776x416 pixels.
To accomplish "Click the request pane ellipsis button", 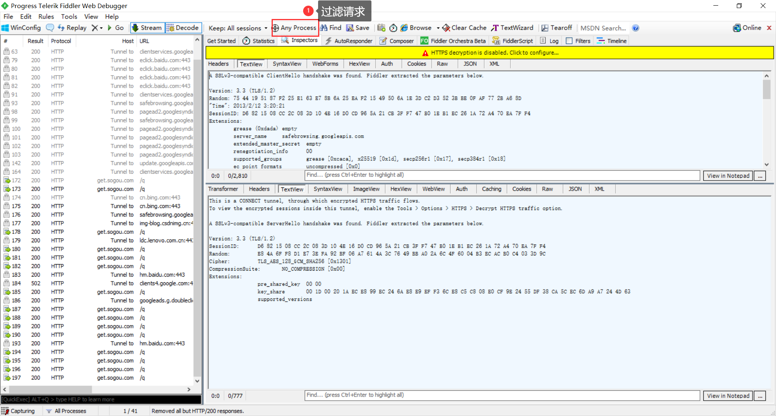I will tap(760, 176).
